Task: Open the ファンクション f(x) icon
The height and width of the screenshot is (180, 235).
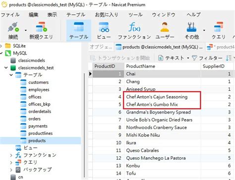Action: coord(134,27)
